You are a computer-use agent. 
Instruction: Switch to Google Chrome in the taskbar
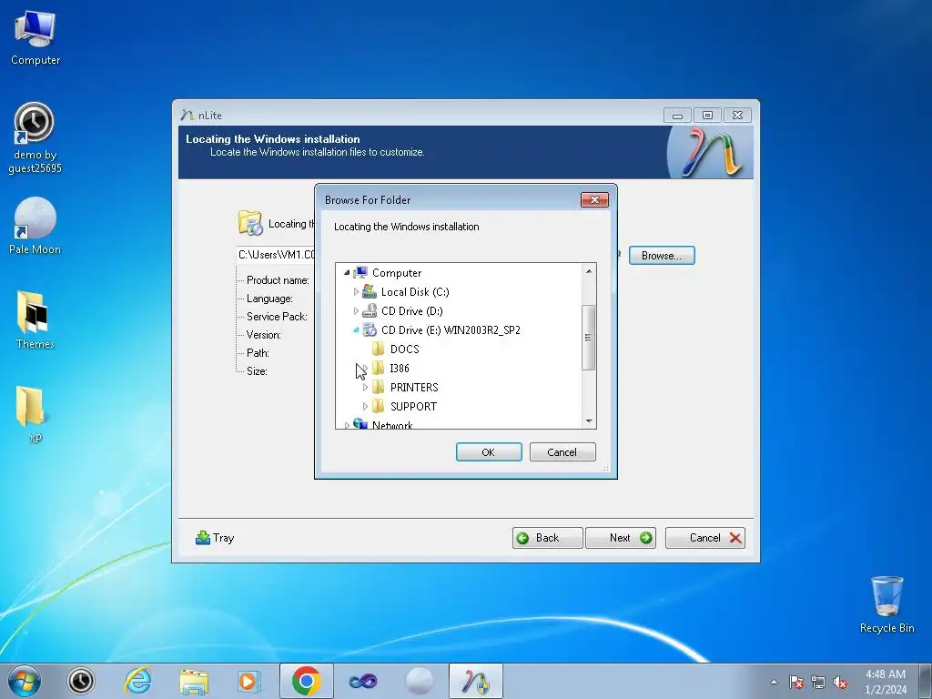coord(306,681)
